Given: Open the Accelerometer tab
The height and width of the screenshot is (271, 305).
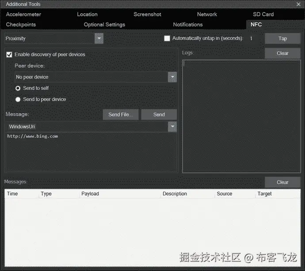Looking at the screenshot, I should [23, 15].
